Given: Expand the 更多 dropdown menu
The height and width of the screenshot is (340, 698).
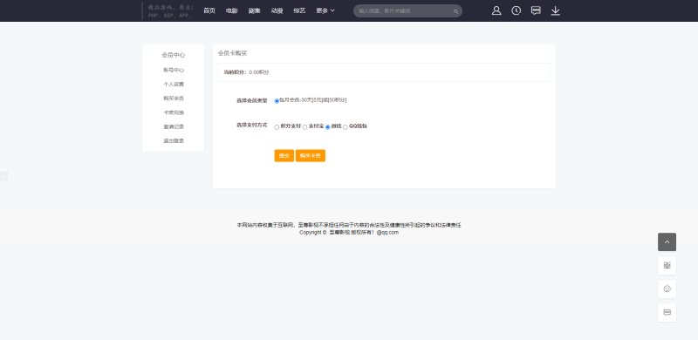Looking at the screenshot, I should click(325, 10).
